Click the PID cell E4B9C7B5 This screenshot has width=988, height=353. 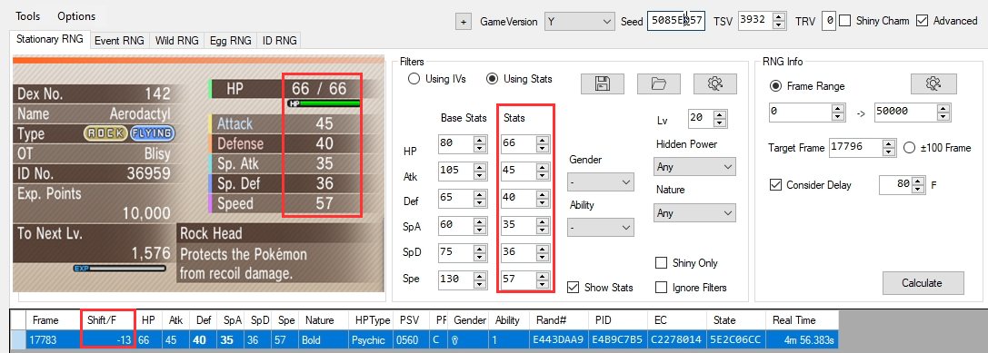pyautogui.click(x=616, y=340)
